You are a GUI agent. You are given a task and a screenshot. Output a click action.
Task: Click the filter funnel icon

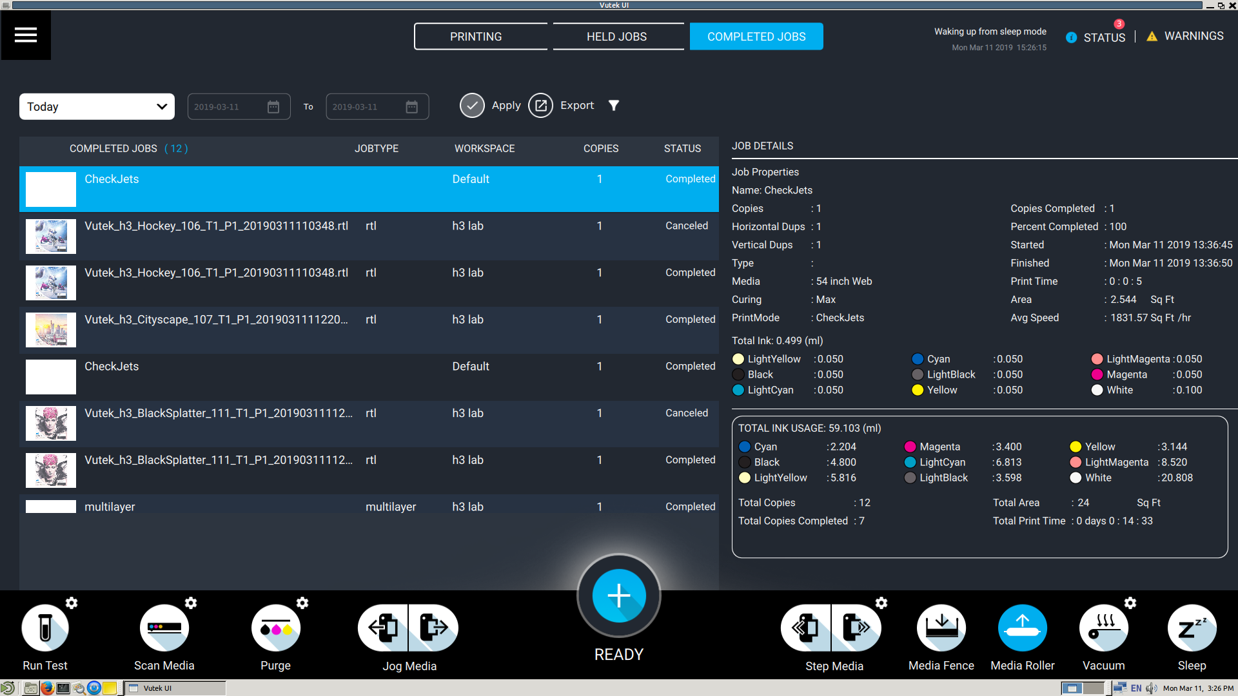click(614, 106)
